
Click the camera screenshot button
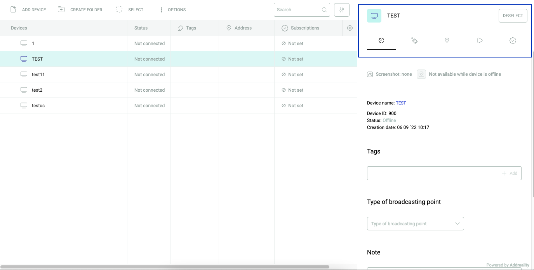click(421, 74)
